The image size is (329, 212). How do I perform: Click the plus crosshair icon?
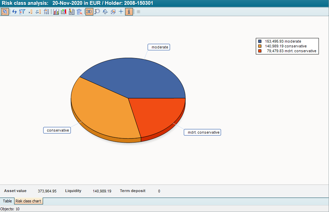coord(121,12)
